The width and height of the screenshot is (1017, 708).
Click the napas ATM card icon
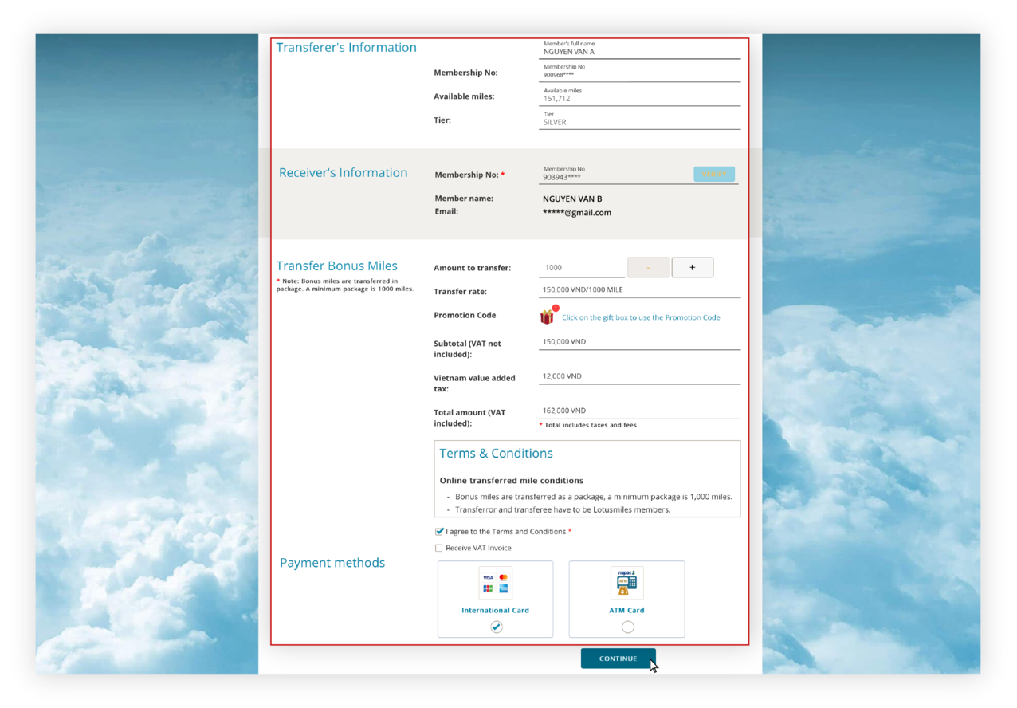[x=626, y=582]
